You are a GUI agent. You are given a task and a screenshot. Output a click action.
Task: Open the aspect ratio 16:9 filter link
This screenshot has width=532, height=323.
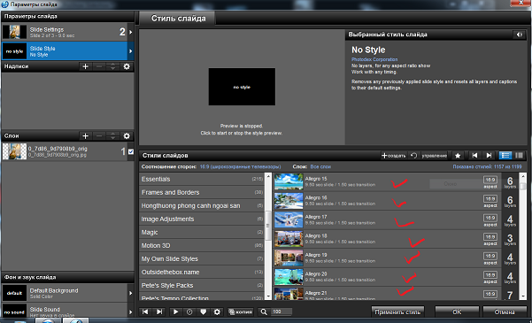(240, 166)
